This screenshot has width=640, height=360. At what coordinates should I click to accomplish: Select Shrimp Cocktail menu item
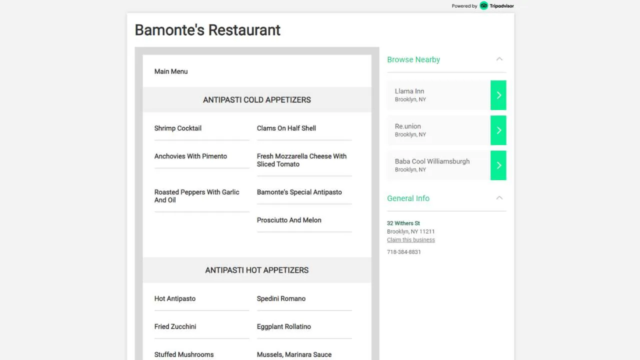click(178, 128)
